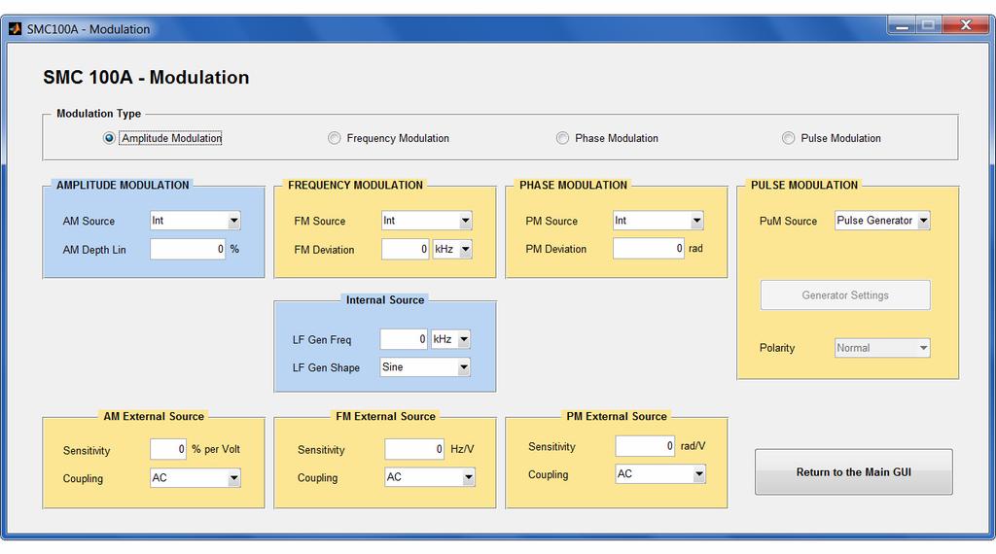Click the 'SMC 100A - Modulation' heading
The image size is (996, 554).
[x=146, y=78]
